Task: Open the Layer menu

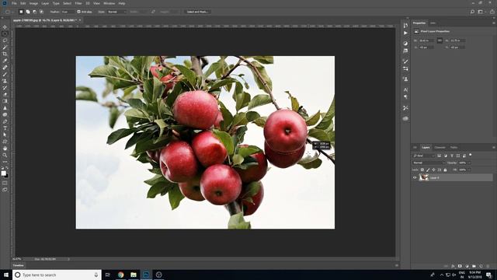Action: pyautogui.click(x=45, y=3)
